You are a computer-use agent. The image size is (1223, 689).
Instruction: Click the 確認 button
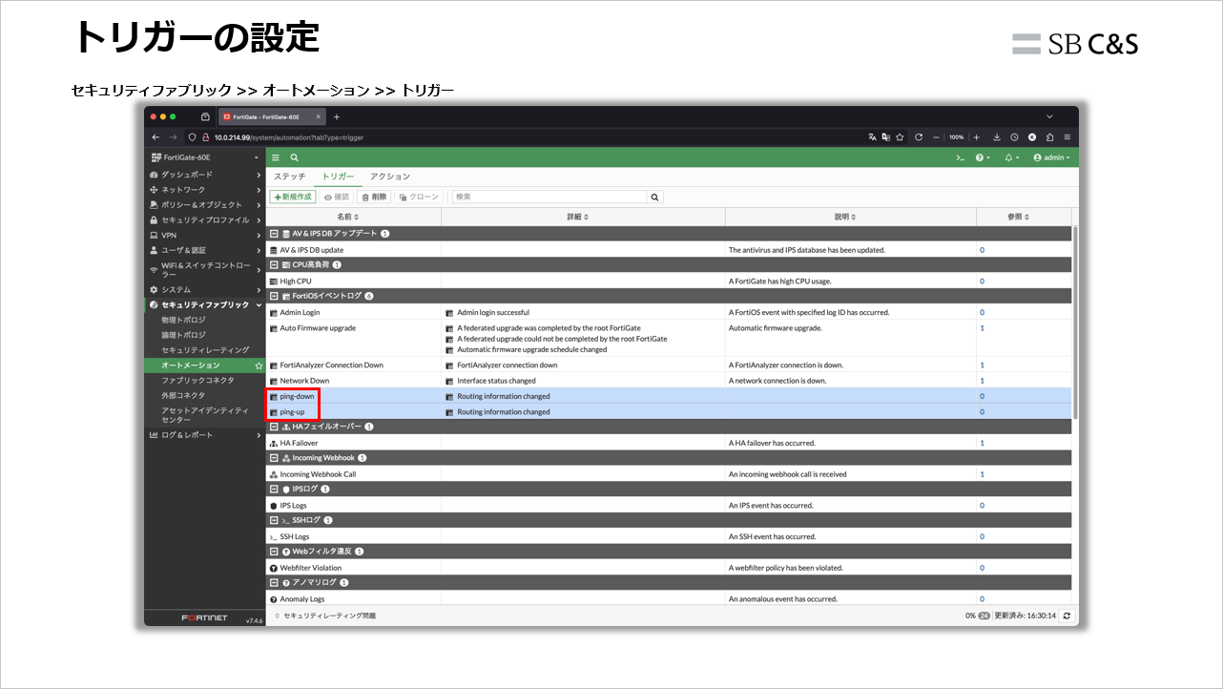(x=336, y=197)
